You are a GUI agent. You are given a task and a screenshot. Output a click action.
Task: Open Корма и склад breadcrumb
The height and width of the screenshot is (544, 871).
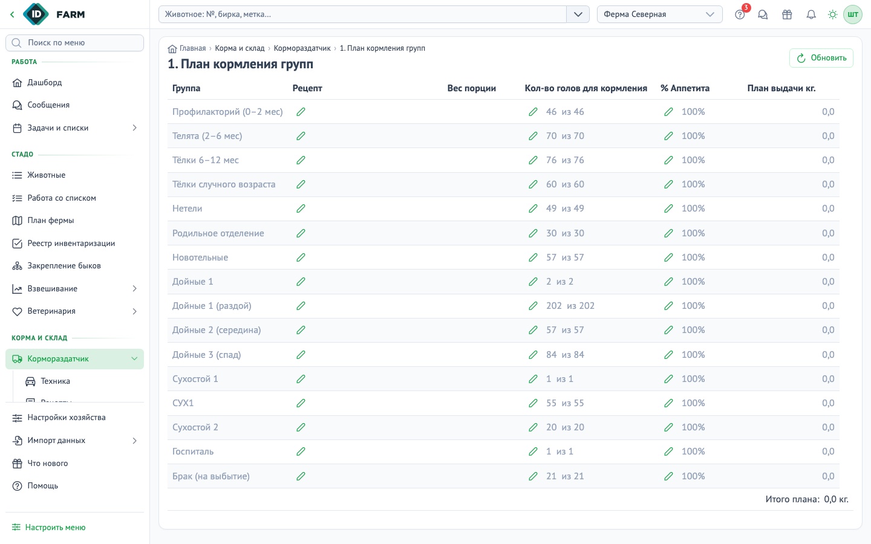pyautogui.click(x=240, y=48)
